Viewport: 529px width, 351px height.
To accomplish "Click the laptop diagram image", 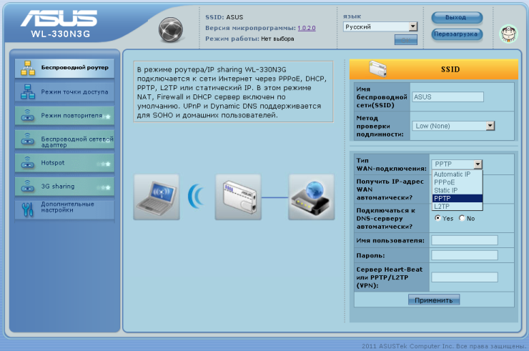I will (x=157, y=197).
